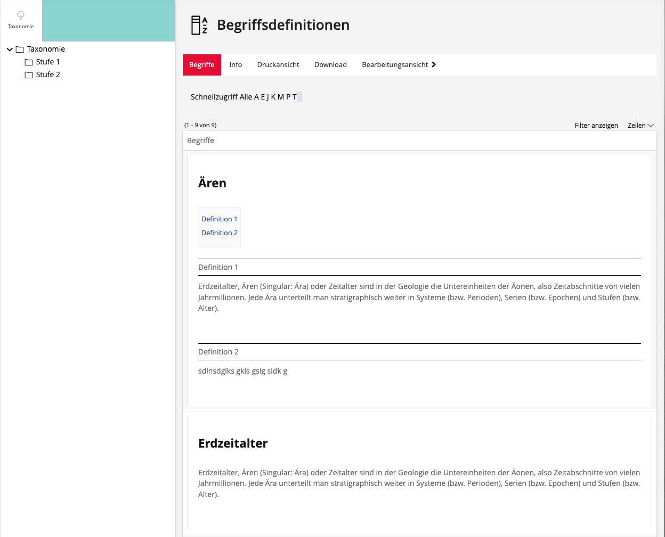665x537 pixels.
Task: Click the Taxonomie tree icon in the sidebar
Action: click(x=21, y=15)
